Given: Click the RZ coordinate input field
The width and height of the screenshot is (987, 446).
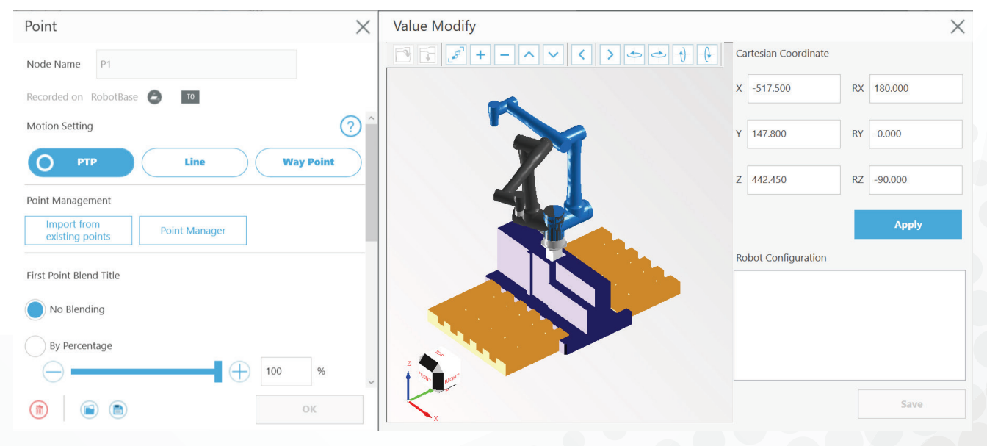Looking at the screenshot, I should pyautogui.click(x=916, y=180).
